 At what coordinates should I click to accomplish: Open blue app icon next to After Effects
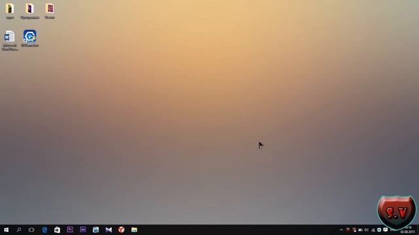(x=96, y=230)
